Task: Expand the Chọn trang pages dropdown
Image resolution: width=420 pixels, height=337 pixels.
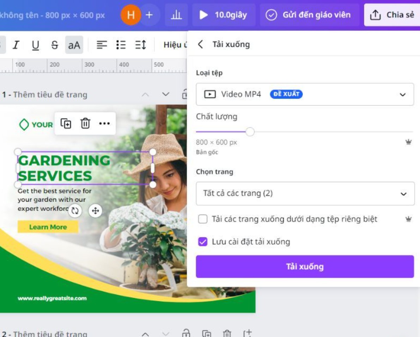Action: pos(305,193)
